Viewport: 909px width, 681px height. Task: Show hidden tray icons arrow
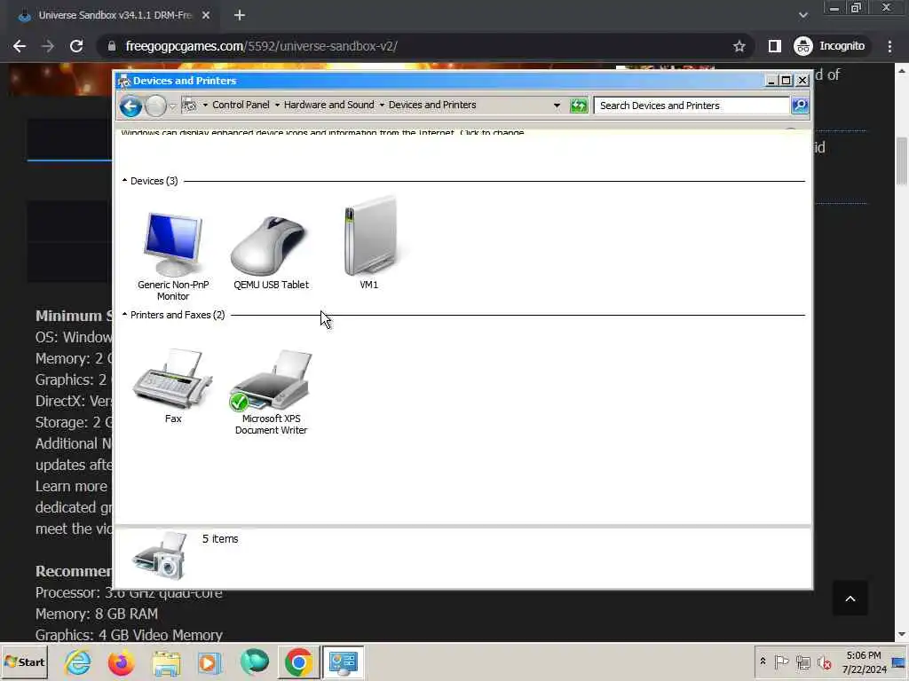763,661
